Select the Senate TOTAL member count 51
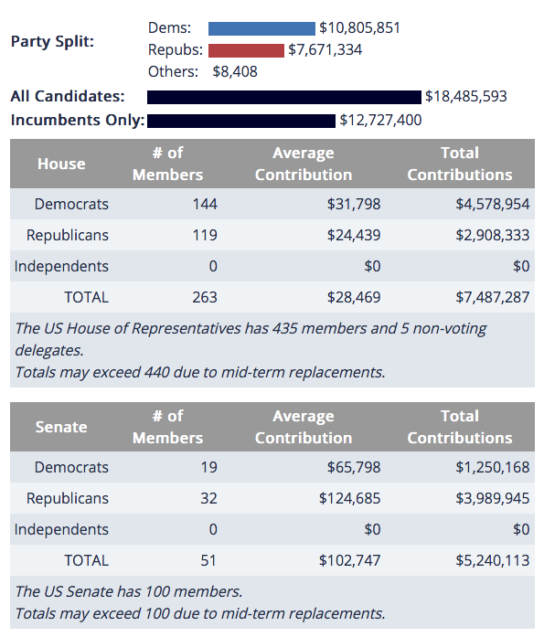544x637 pixels. pos(208,560)
